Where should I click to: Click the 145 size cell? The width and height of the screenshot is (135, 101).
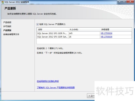click(84, 33)
